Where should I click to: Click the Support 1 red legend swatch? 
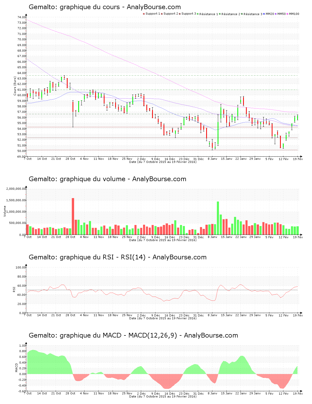144,14
